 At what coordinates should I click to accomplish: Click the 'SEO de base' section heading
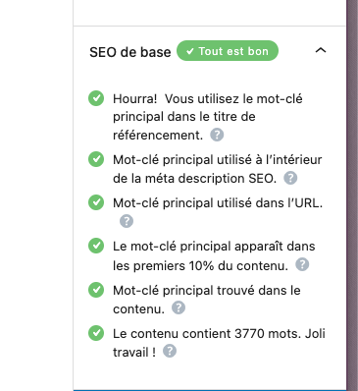click(130, 52)
